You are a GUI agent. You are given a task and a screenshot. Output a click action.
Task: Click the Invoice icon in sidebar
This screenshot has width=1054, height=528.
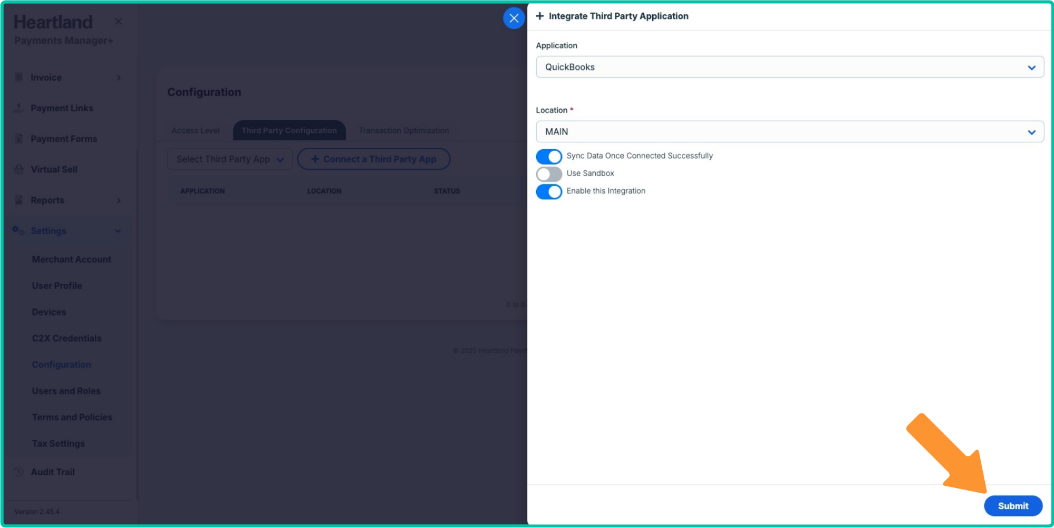pos(19,78)
